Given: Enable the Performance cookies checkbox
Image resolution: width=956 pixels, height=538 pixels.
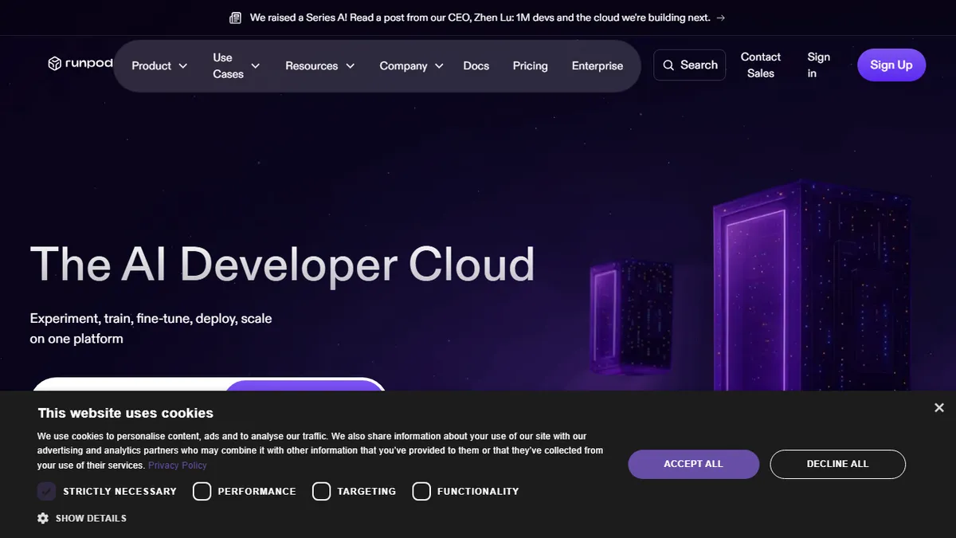Looking at the screenshot, I should (x=202, y=491).
